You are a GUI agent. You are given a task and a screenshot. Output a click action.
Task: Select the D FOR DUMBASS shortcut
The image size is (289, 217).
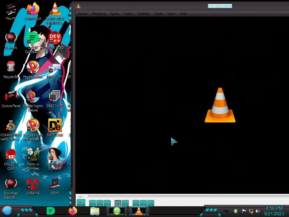[x=33, y=43]
